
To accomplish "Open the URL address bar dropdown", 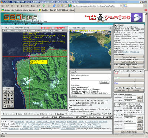I will coord(121,6).
